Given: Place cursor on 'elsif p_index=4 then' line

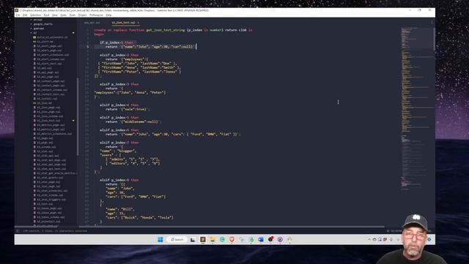Looking at the screenshot, I should pyautogui.click(x=119, y=105).
